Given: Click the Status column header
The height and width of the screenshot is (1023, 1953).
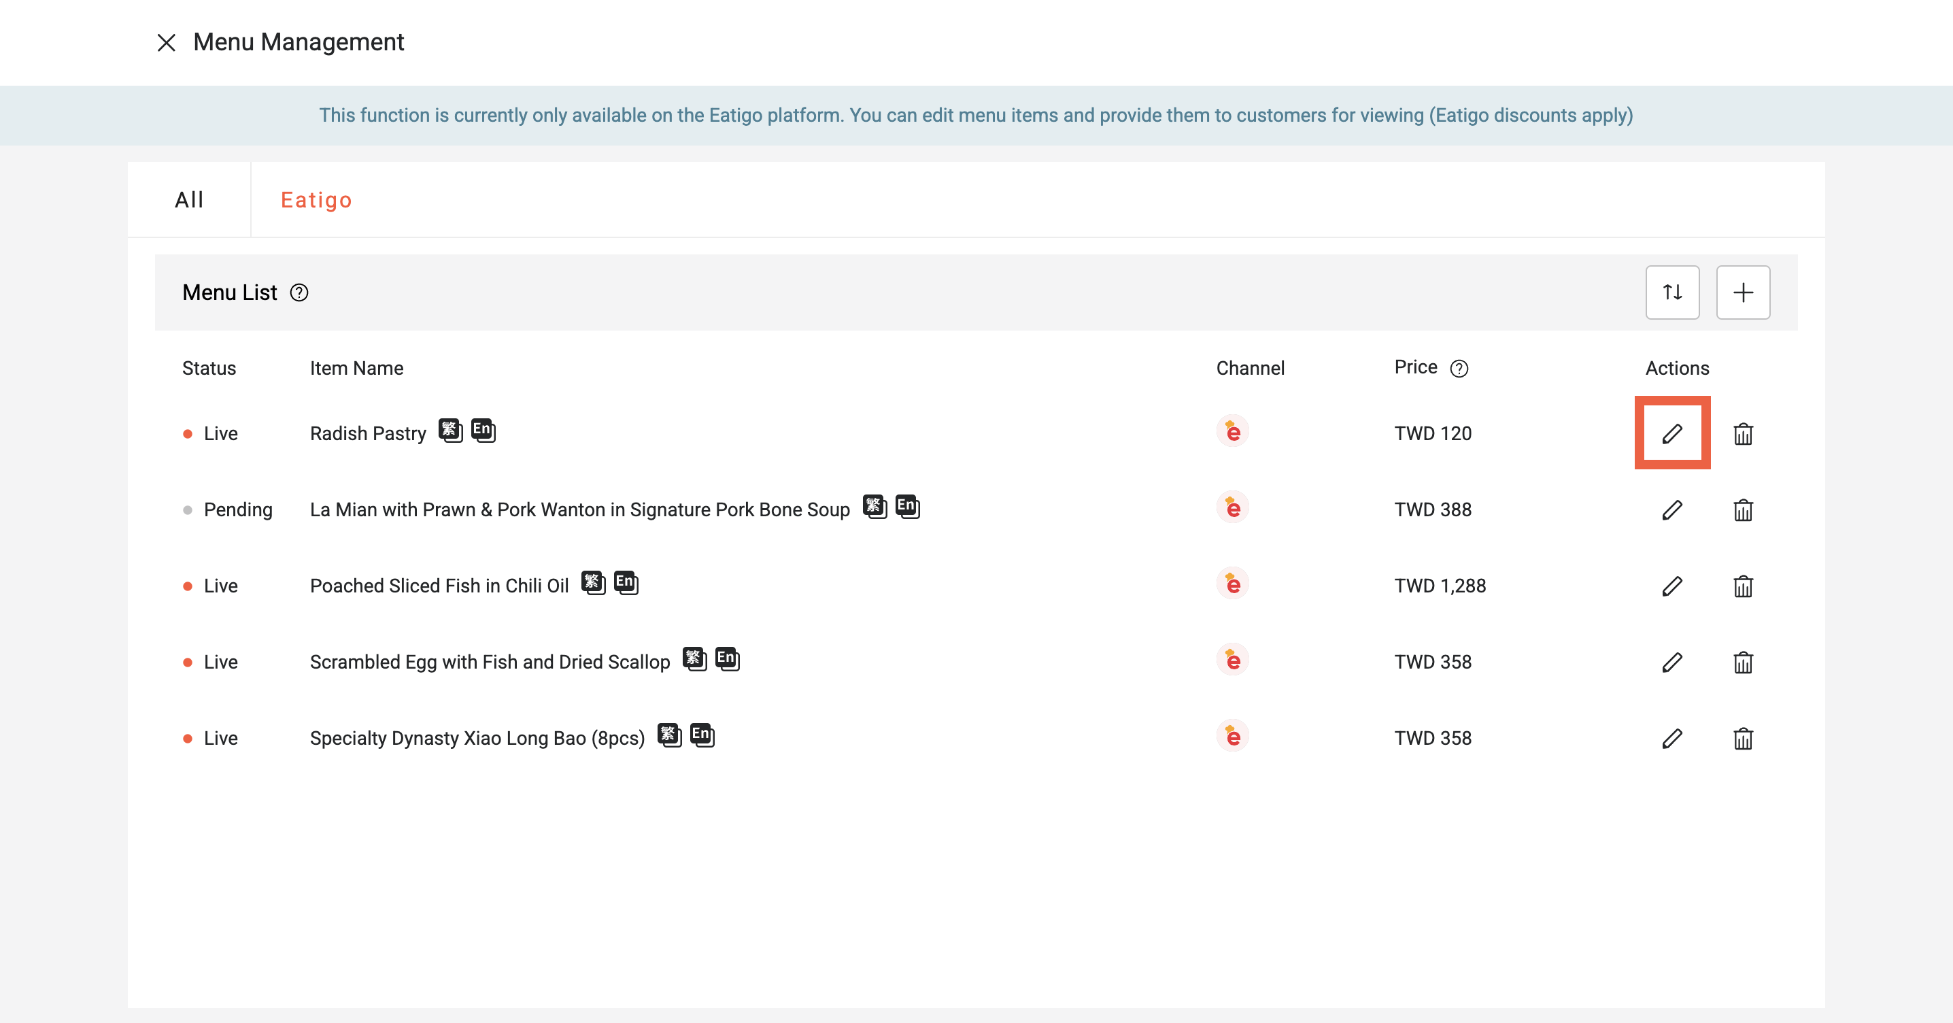Looking at the screenshot, I should point(209,369).
